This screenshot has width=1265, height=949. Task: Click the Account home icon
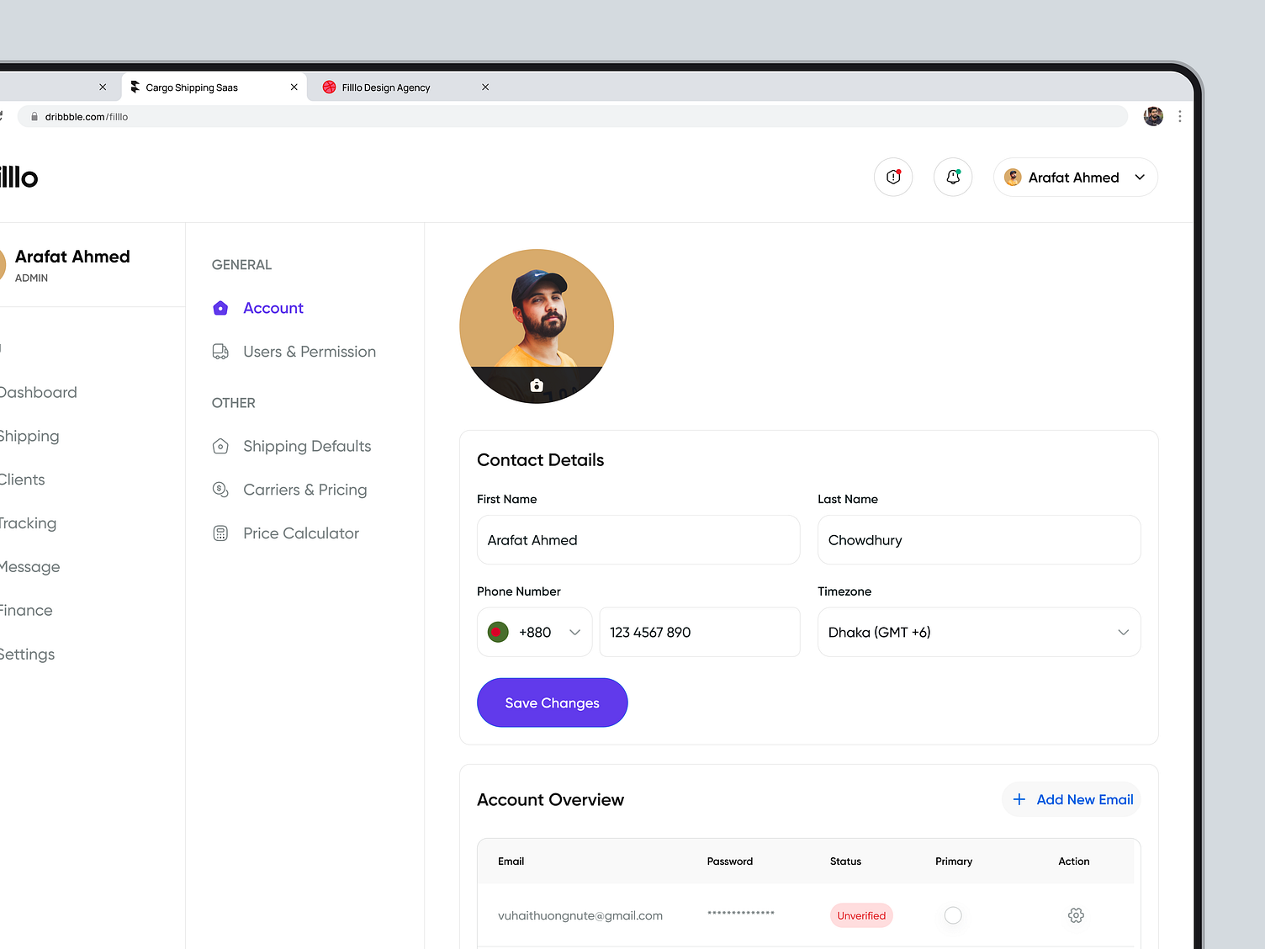(220, 308)
